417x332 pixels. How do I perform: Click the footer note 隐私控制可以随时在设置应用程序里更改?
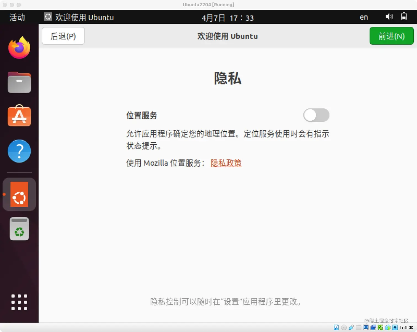click(226, 301)
